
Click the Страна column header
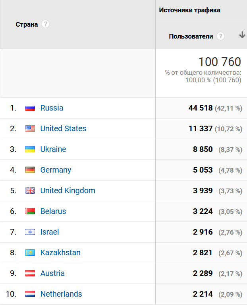coord(27,24)
